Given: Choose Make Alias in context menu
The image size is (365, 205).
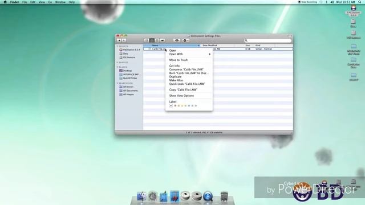Looking at the screenshot, I should pos(189,80).
